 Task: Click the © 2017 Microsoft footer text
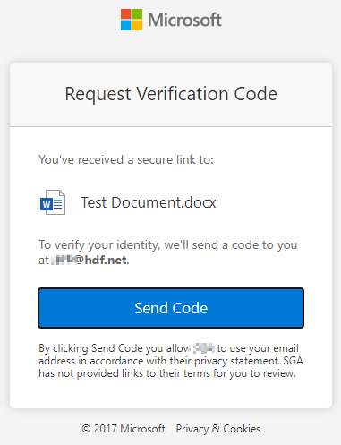[x=124, y=429]
